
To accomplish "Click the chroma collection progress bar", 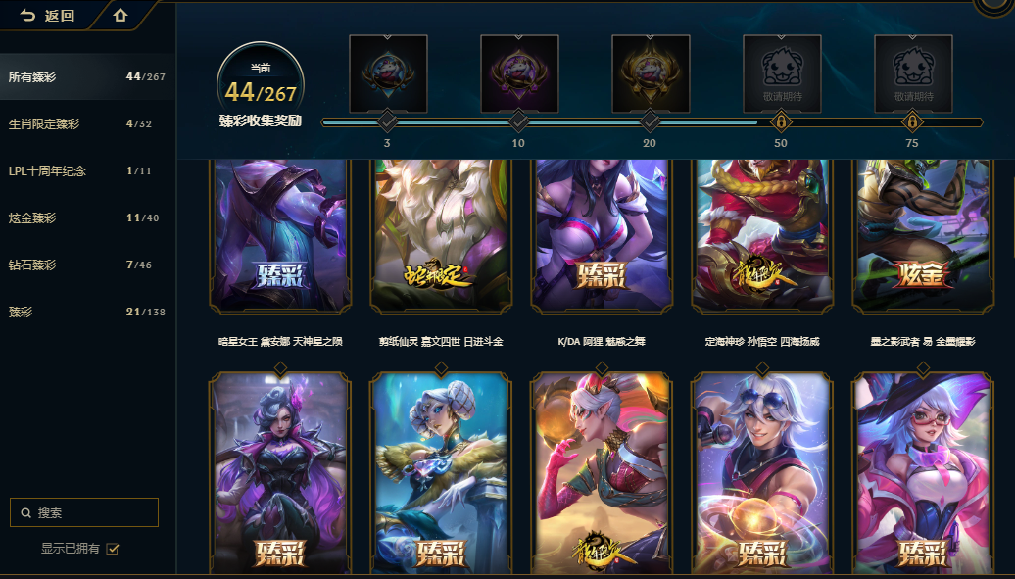I will (x=652, y=121).
